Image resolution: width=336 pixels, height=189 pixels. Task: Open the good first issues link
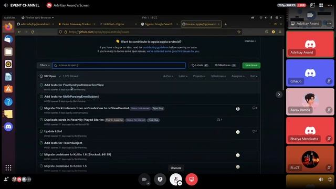(x=173, y=51)
